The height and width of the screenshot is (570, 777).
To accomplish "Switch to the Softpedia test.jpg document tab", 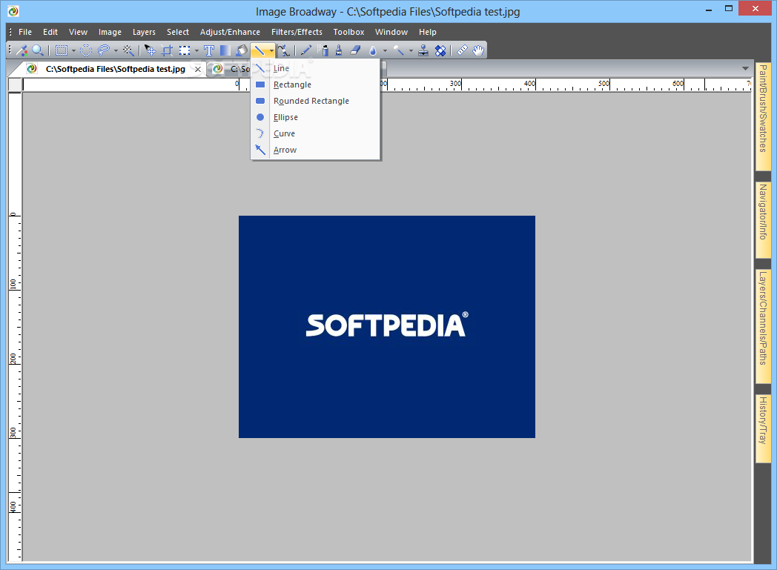I will pyautogui.click(x=115, y=69).
